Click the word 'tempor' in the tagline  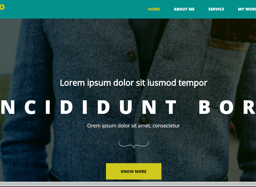tap(193, 83)
